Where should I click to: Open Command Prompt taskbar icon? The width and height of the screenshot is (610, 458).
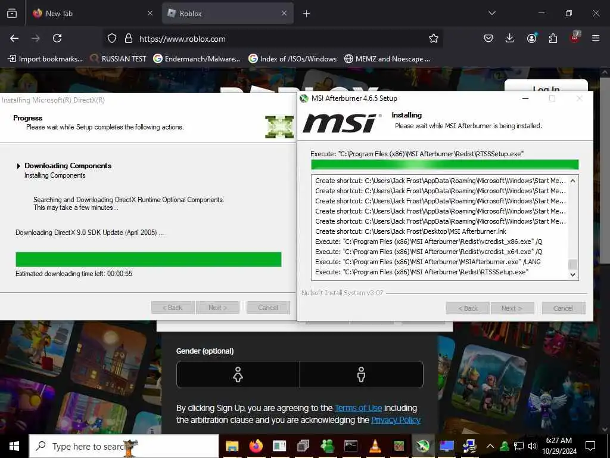[351, 446]
